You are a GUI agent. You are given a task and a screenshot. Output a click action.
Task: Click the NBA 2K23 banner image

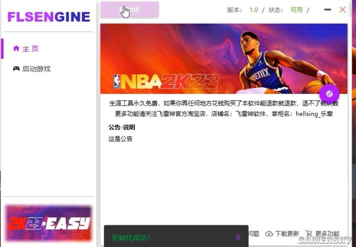[224, 59]
